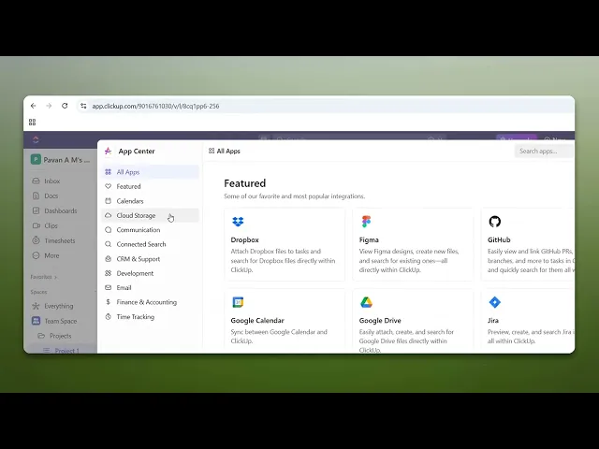Click the Connected Search magnifier icon
Image resolution: width=599 pixels, height=449 pixels.
click(x=109, y=244)
